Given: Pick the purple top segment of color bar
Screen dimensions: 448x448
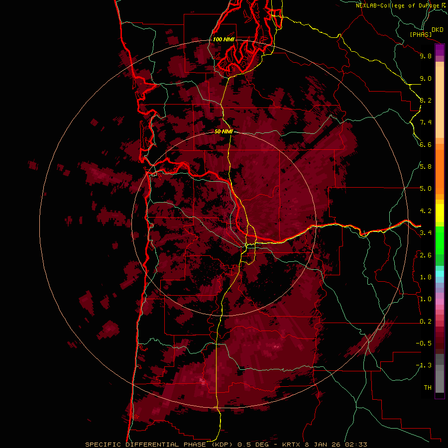Looking at the screenshot, I should click(x=440, y=50).
